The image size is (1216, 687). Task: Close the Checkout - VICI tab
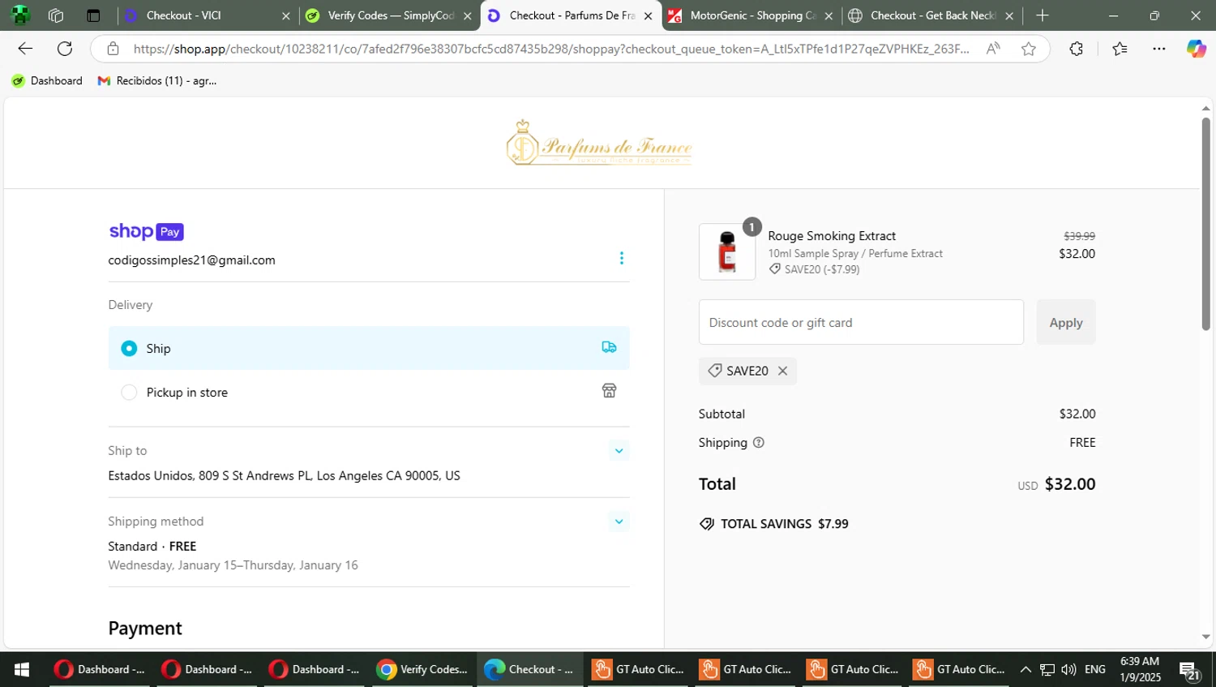coord(285,15)
